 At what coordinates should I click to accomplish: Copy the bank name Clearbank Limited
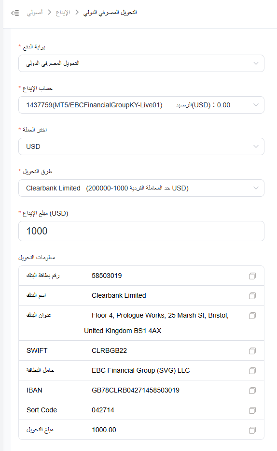coord(252,296)
